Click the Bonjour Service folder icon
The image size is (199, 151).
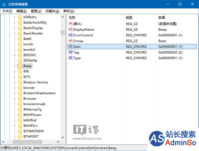[x=20, y=82]
